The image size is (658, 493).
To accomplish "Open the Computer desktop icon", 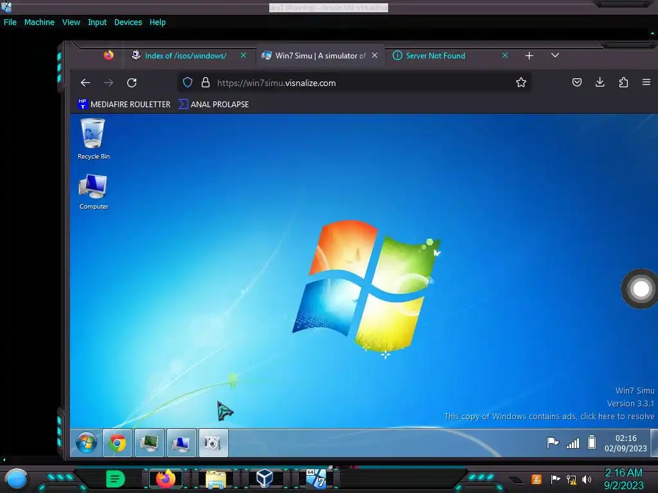I will point(93,191).
